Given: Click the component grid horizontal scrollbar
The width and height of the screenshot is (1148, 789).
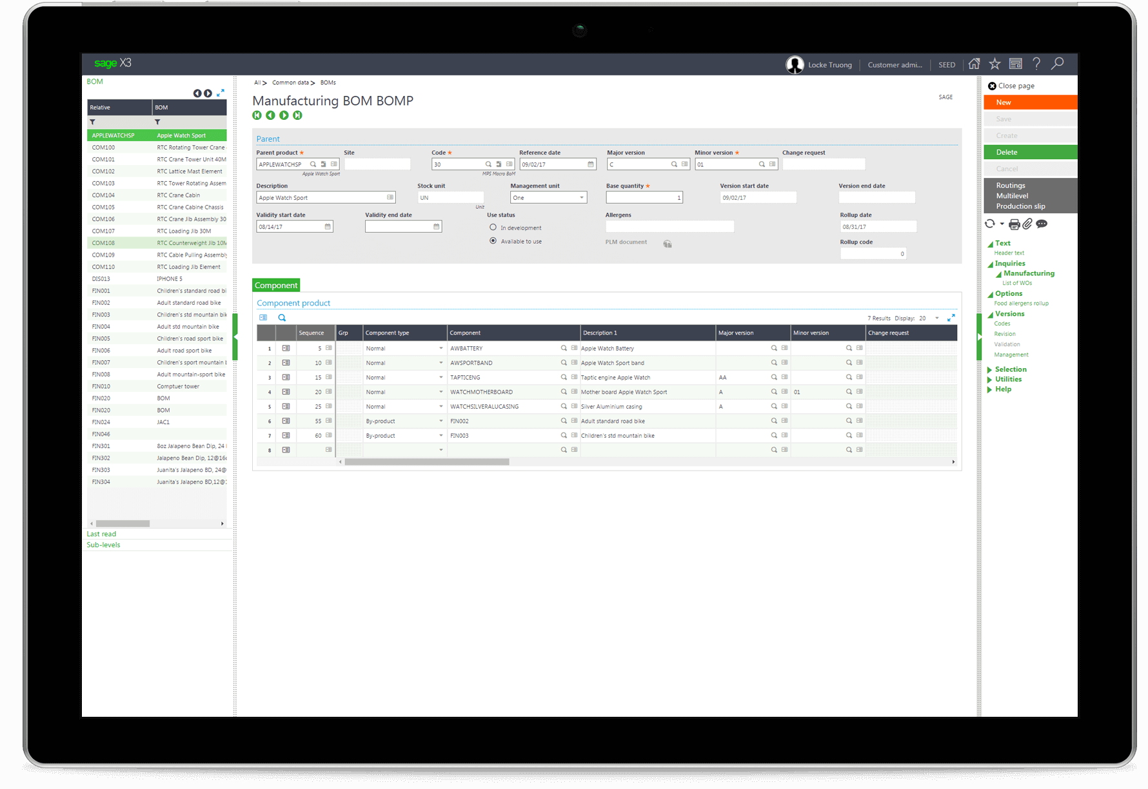Looking at the screenshot, I should coord(426,462).
